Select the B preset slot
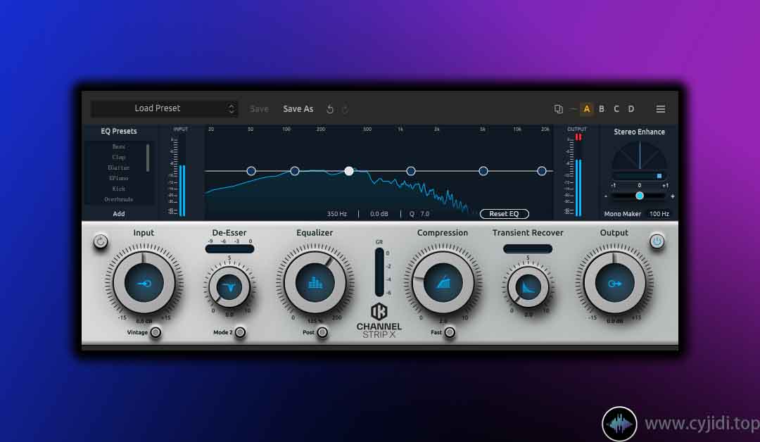The height and width of the screenshot is (442, 760). 602,109
